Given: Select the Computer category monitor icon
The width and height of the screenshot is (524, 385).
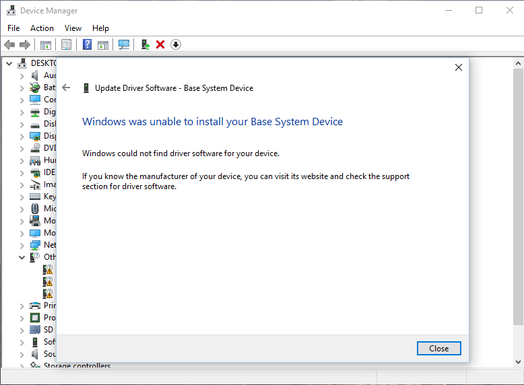Looking at the screenshot, I should [x=35, y=100].
